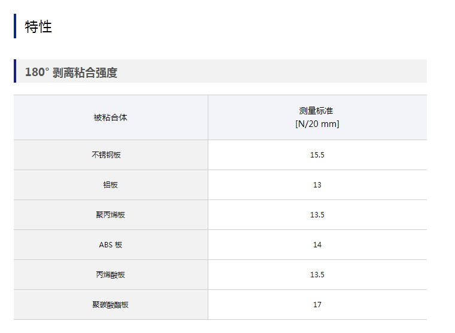Select the 丙烯酸板 row label

pos(111,274)
